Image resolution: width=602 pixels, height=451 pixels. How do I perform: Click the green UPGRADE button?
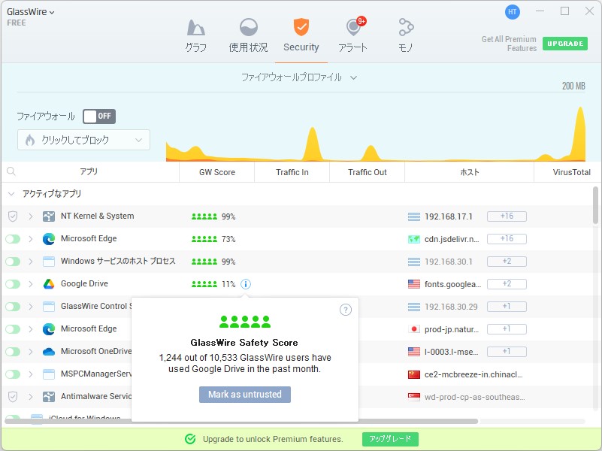tap(564, 44)
